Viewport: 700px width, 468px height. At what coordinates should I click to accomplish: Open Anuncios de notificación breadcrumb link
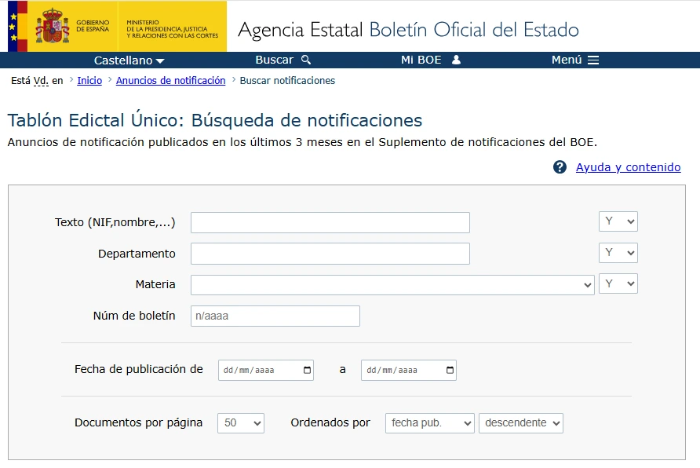click(x=170, y=81)
